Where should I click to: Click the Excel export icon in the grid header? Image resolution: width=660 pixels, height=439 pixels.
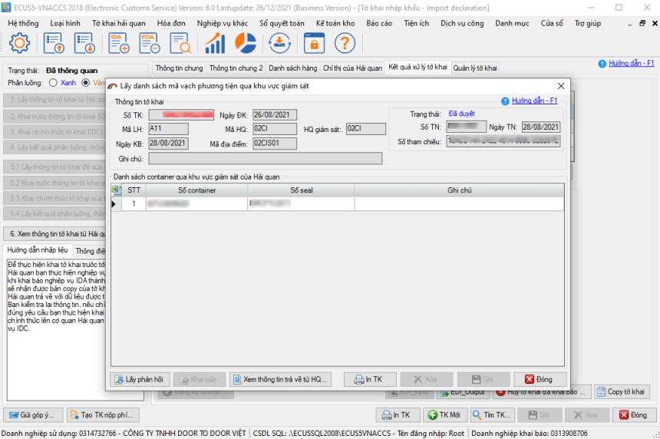(x=116, y=190)
